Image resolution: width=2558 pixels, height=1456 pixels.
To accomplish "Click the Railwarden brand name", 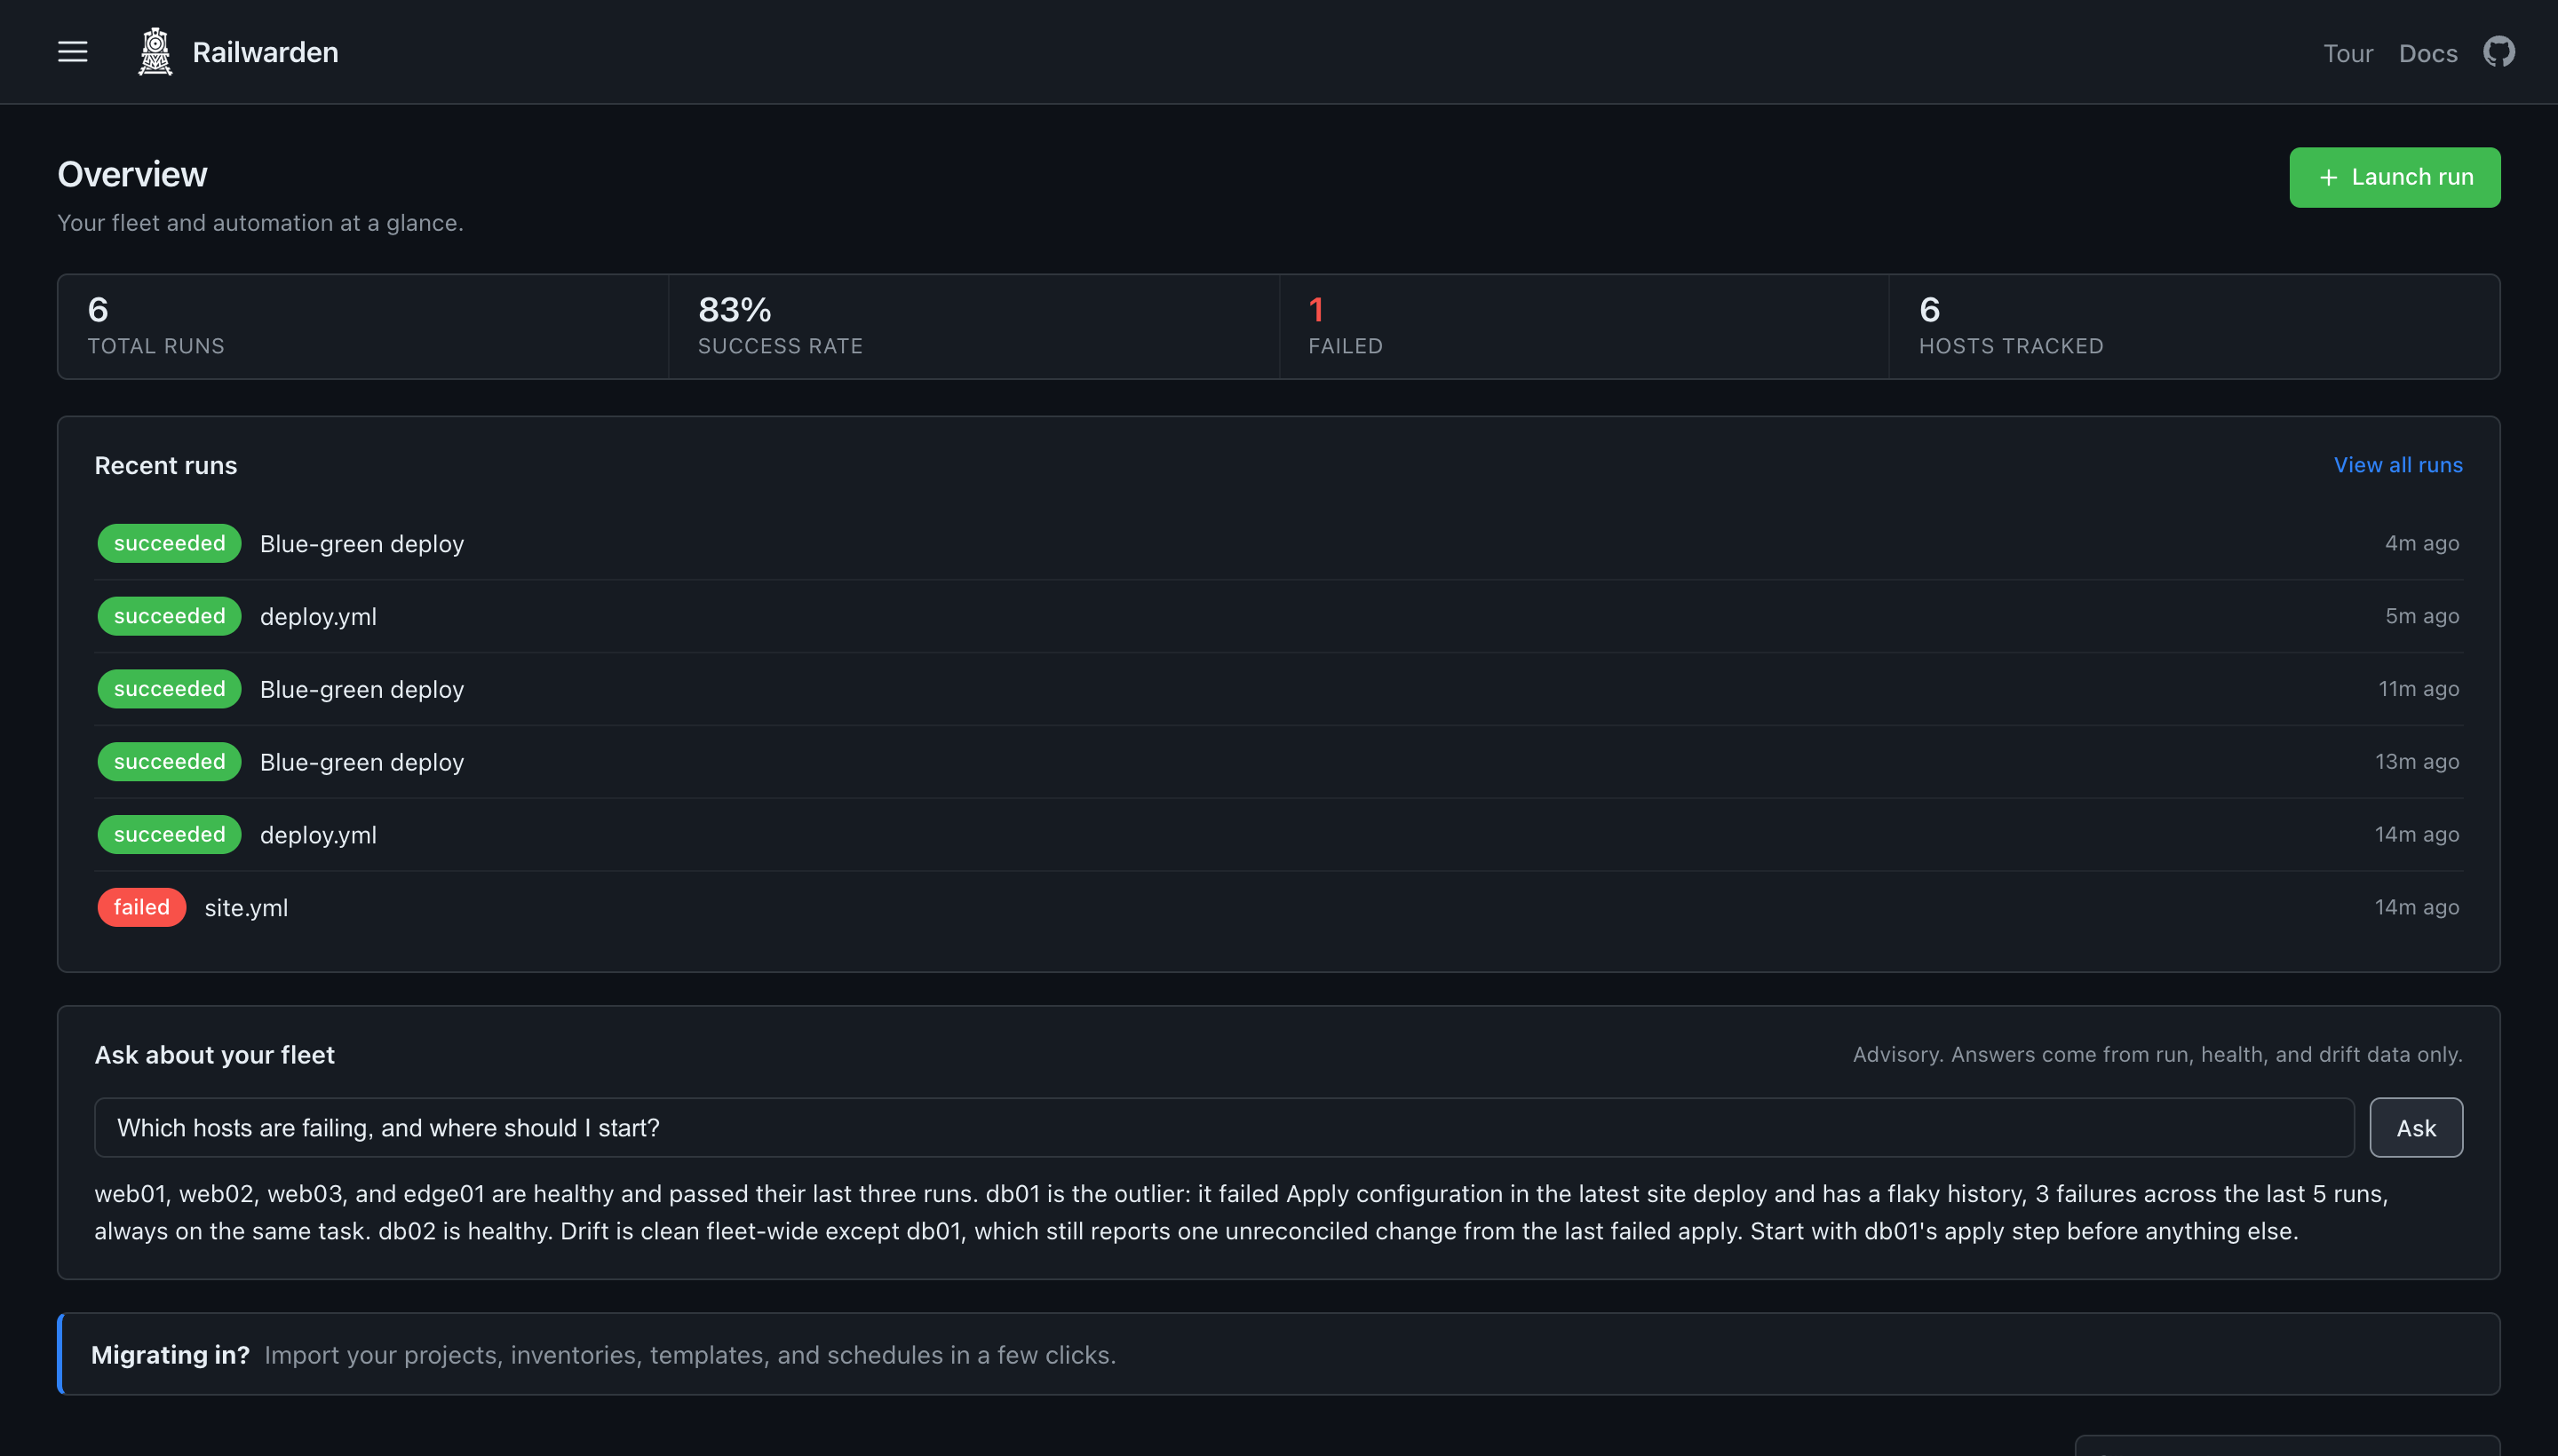I will point(265,52).
